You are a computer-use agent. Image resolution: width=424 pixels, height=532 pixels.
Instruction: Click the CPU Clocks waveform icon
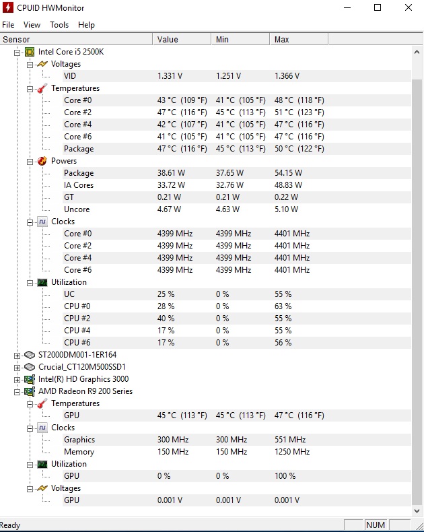tap(42, 222)
